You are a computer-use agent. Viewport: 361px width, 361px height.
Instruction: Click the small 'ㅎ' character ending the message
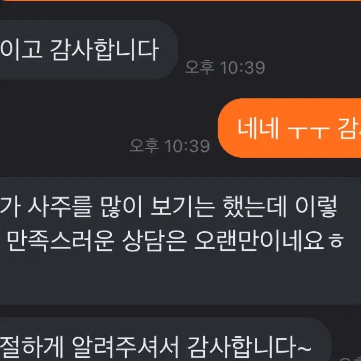click(337, 242)
